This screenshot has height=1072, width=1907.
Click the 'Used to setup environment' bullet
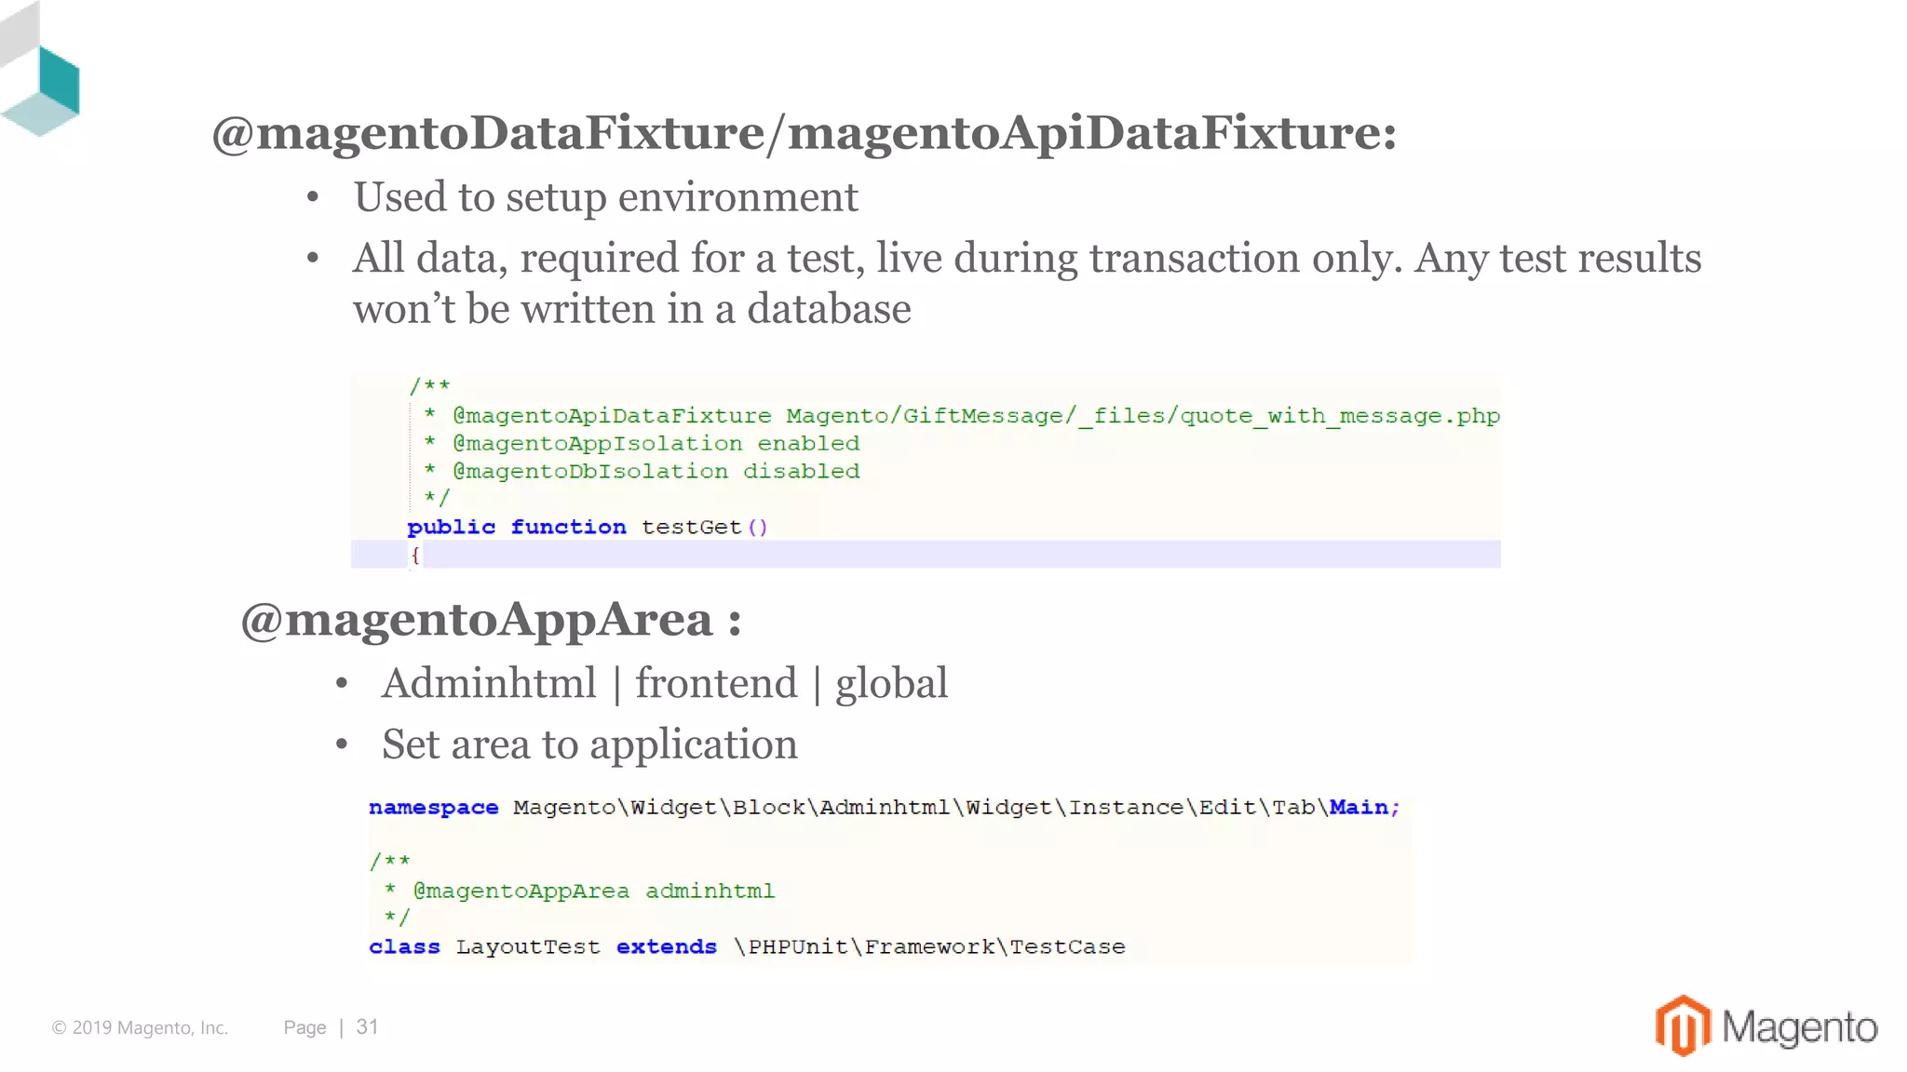[x=605, y=197]
